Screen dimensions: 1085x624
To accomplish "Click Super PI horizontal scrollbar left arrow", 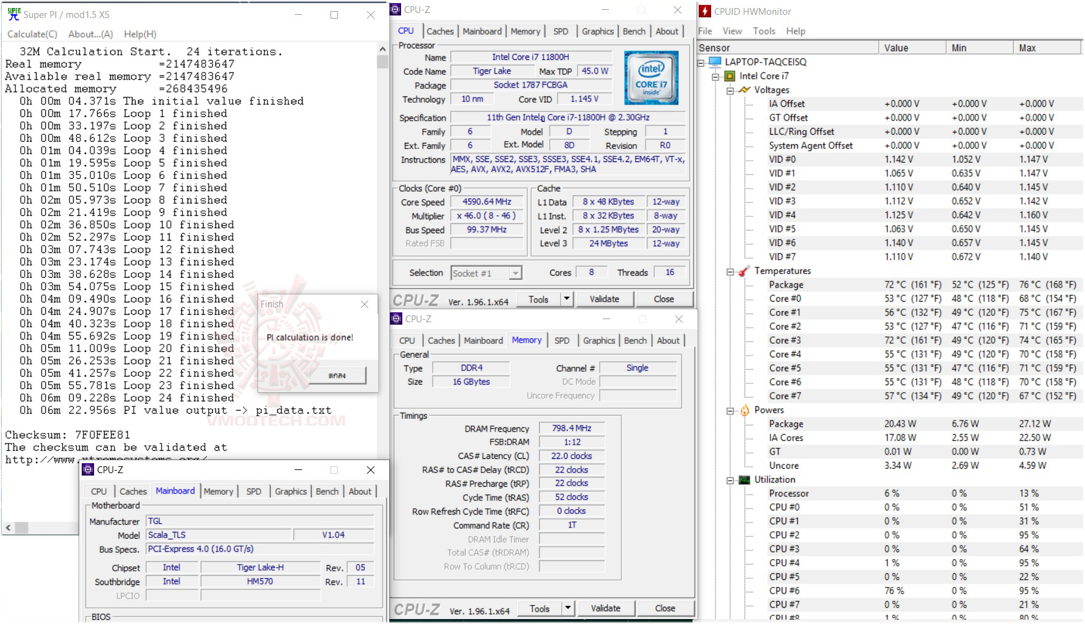I will (x=9, y=528).
